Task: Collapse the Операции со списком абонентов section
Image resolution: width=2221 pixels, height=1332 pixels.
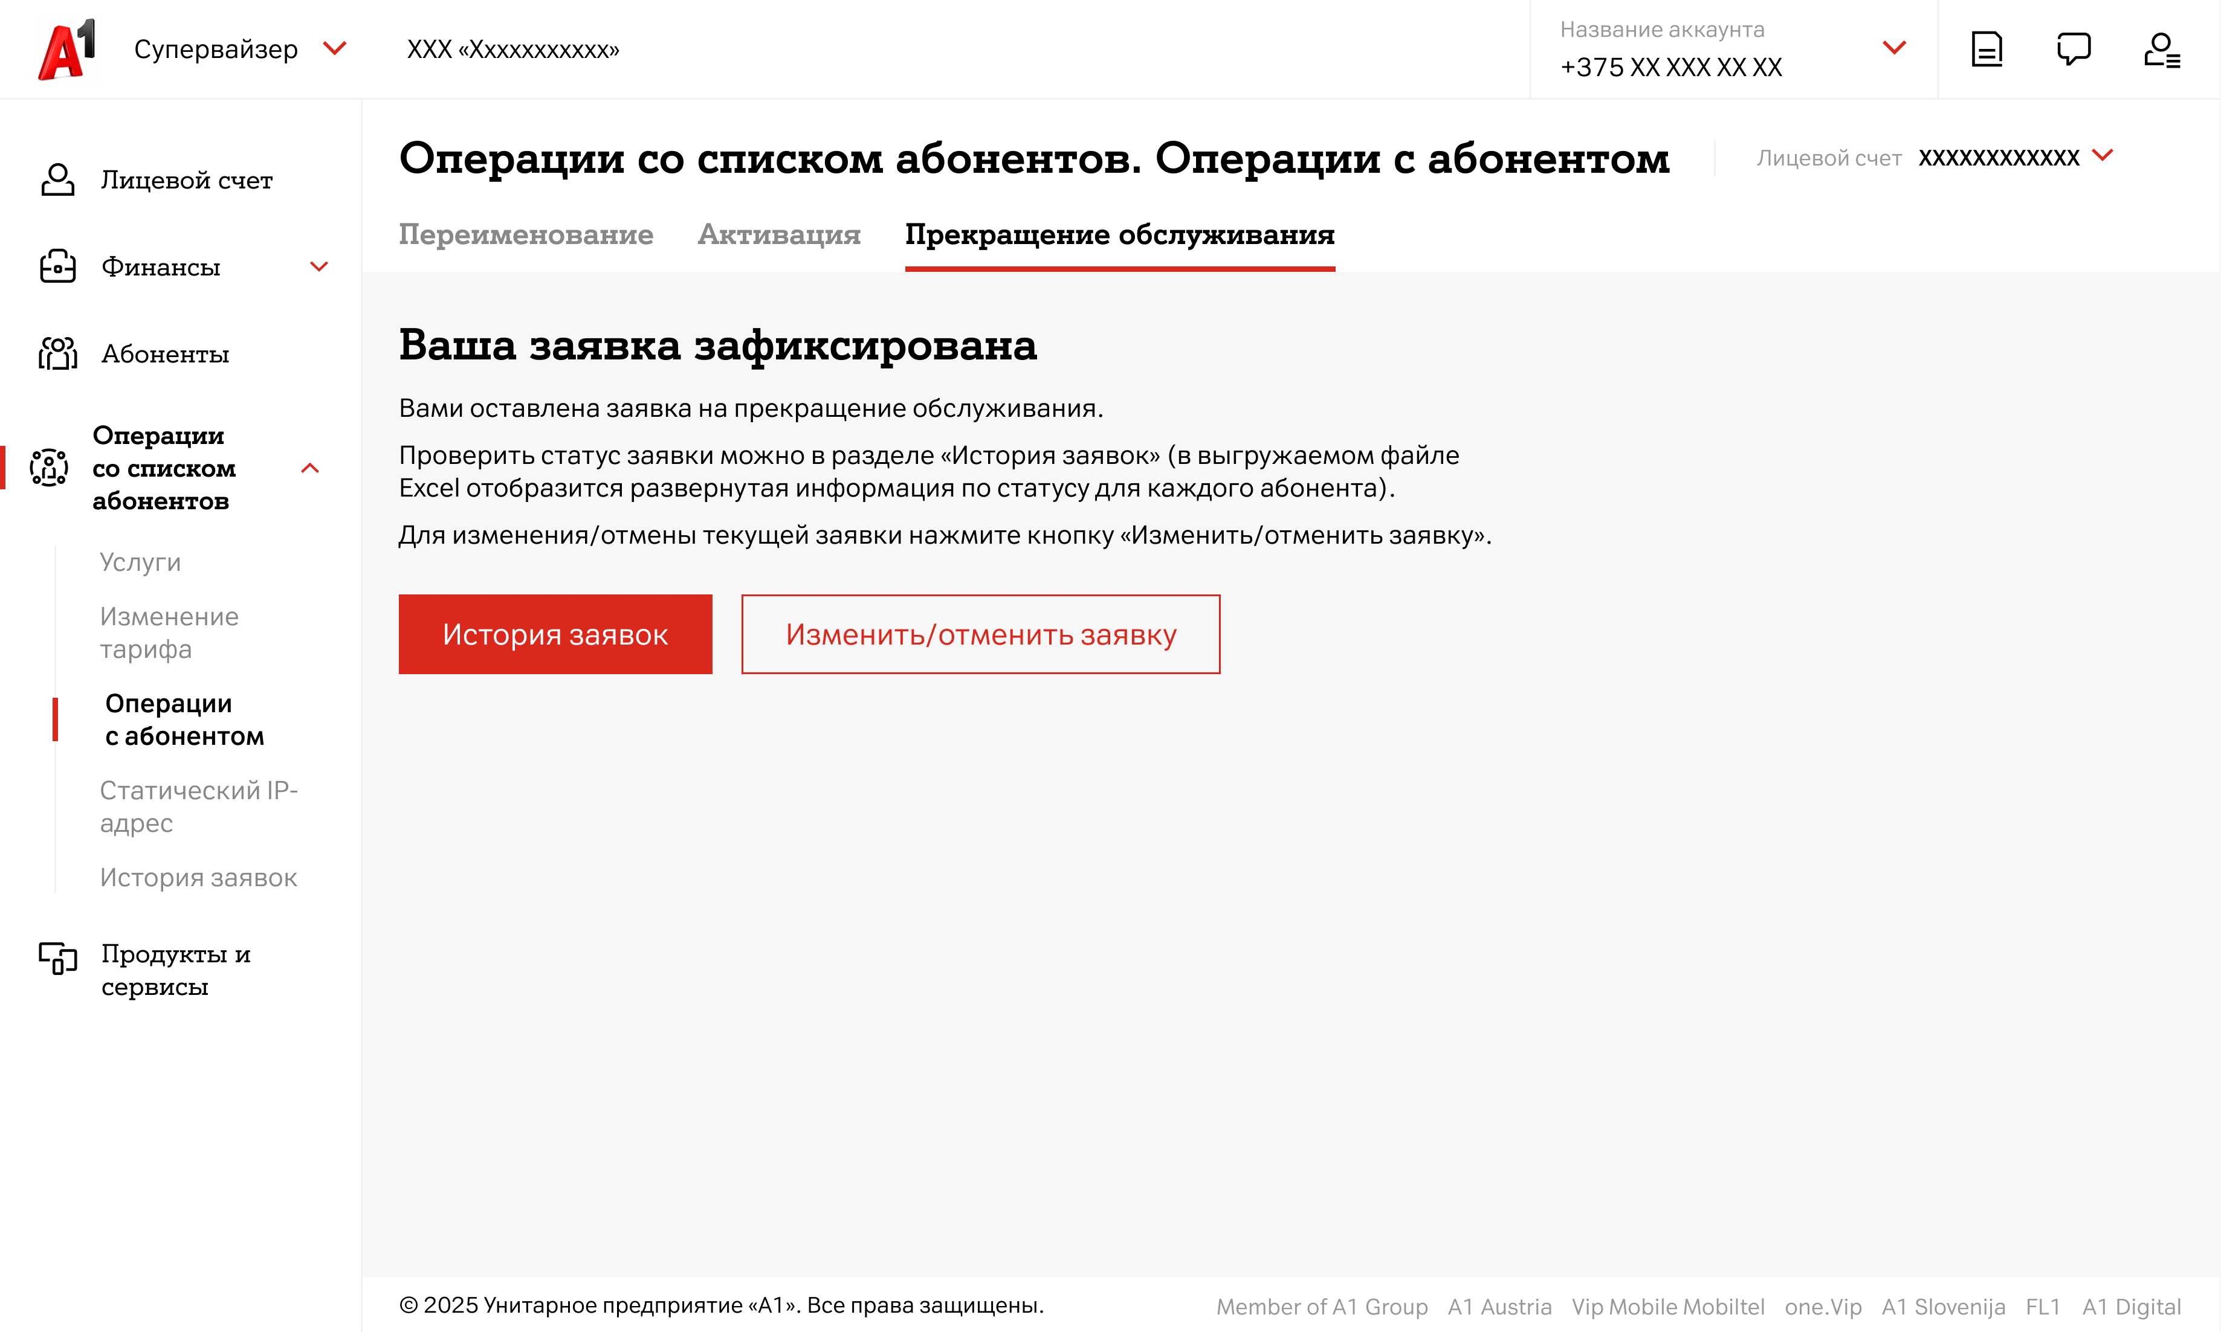Action: pos(309,468)
